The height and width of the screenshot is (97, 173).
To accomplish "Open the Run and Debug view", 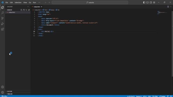I will [2, 24].
